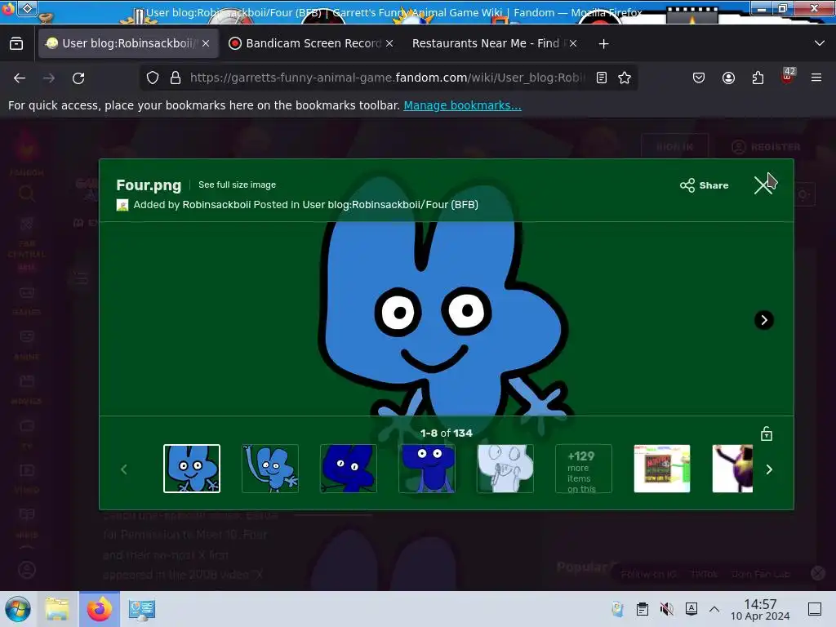Image resolution: width=836 pixels, height=627 pixels.
Task: Select the purple character thumbnail
Action: pos(732,469)
